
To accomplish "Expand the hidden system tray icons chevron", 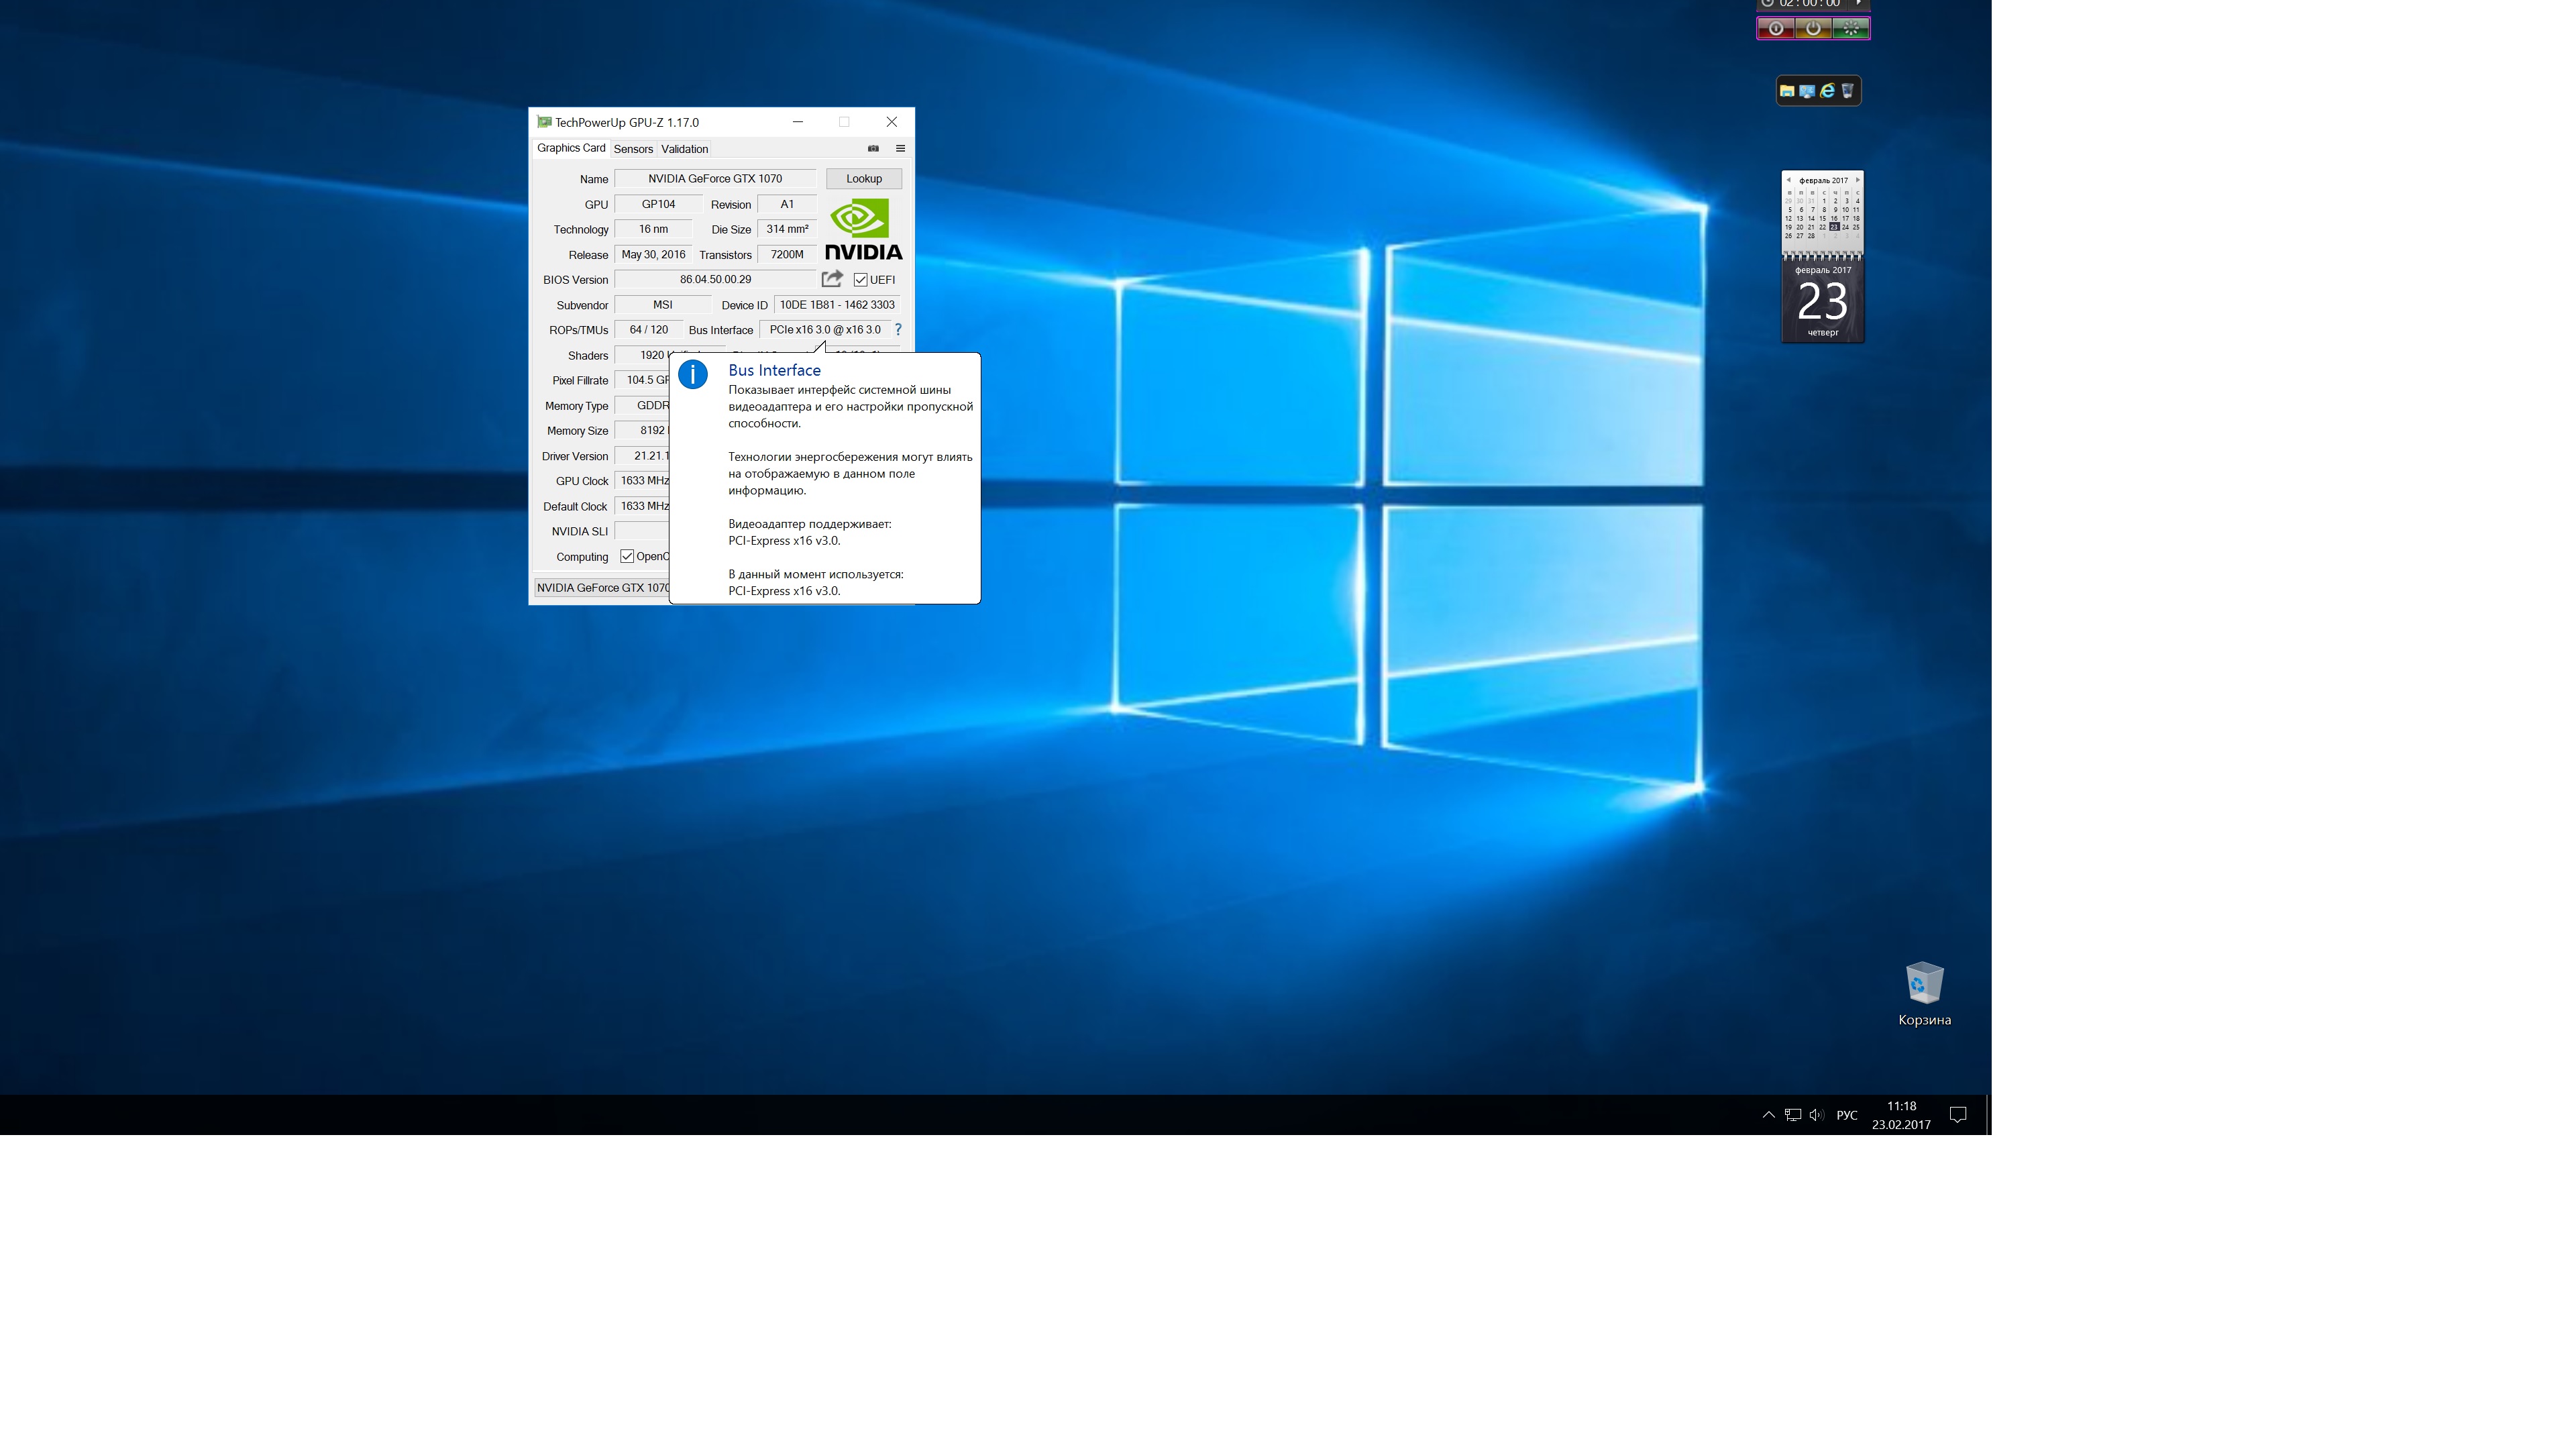I will tap(1768, 1115).
